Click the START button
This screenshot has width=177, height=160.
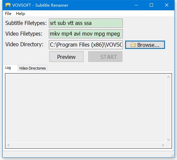105,57
